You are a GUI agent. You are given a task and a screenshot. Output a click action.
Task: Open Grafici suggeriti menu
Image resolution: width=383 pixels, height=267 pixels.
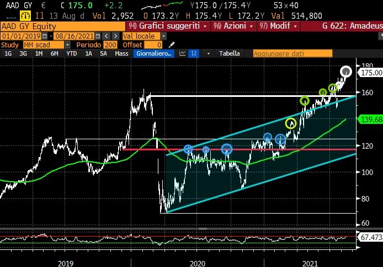168,26
